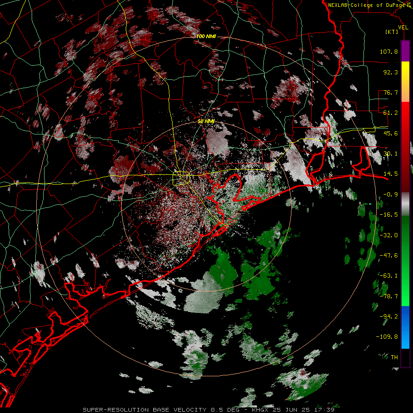Select the -94.2 scale value
413x413 pixels.
pos(389,316)
